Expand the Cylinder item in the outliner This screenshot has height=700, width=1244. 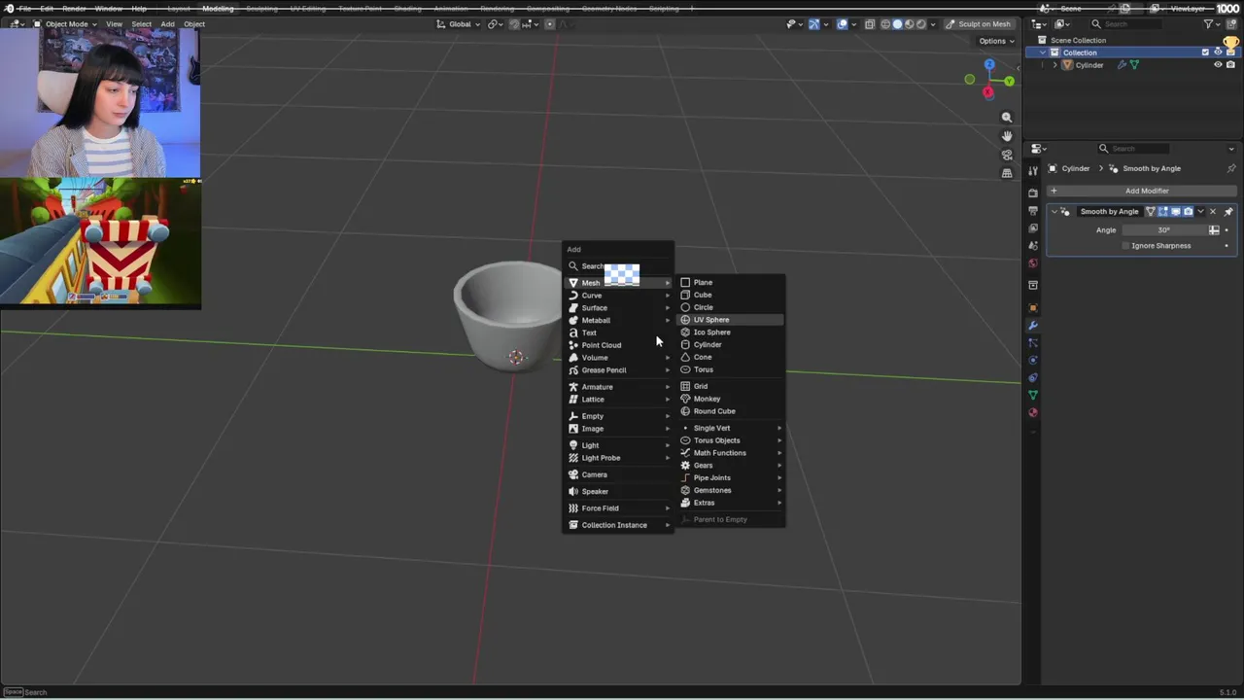coord(1055,65)
